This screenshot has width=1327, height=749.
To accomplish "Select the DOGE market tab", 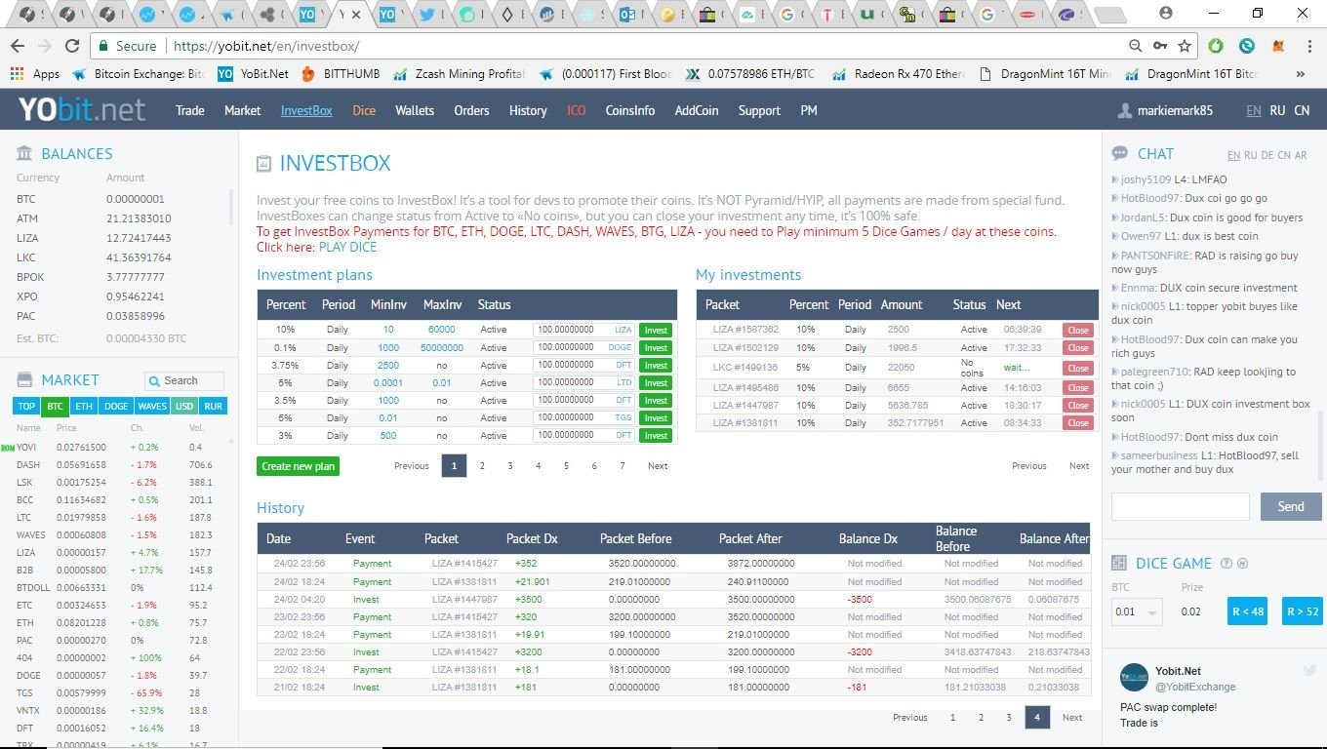I will point(116,406).
